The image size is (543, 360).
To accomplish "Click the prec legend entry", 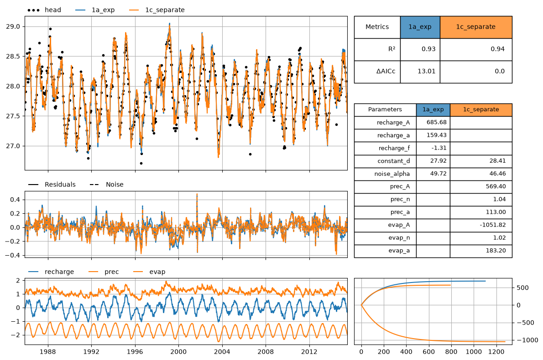I will [104, 272].
